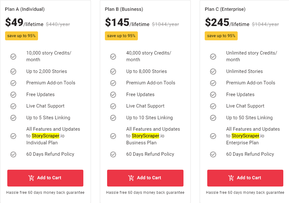Select the checkmark beside Up to 8,000 Stories

point(113,71)
